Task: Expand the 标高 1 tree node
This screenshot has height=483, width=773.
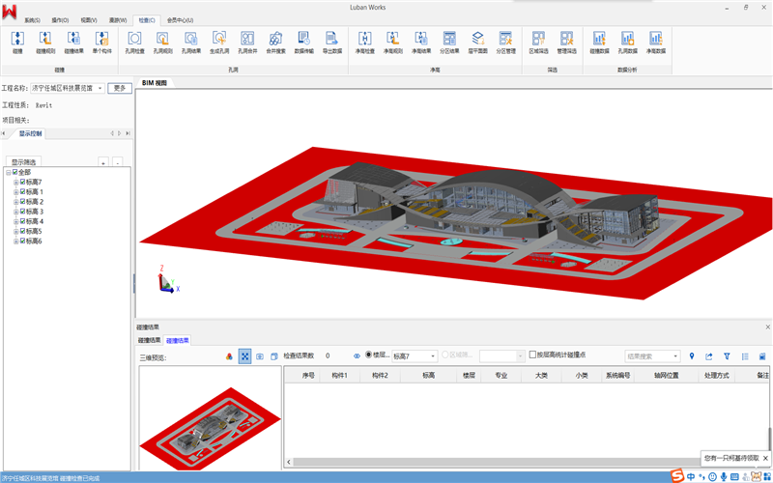Action: pos(15,192)
